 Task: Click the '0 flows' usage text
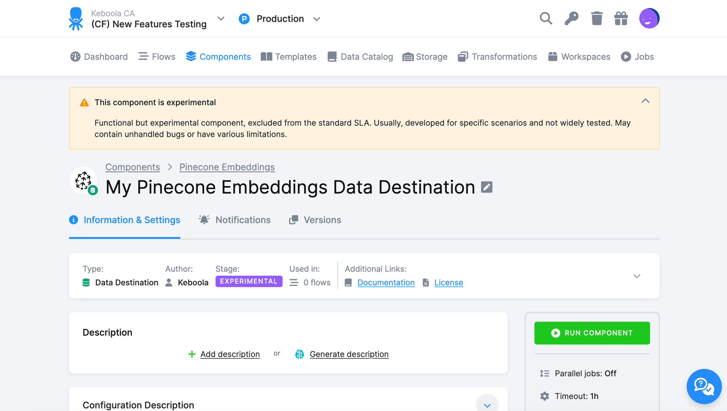pos(317,283)
